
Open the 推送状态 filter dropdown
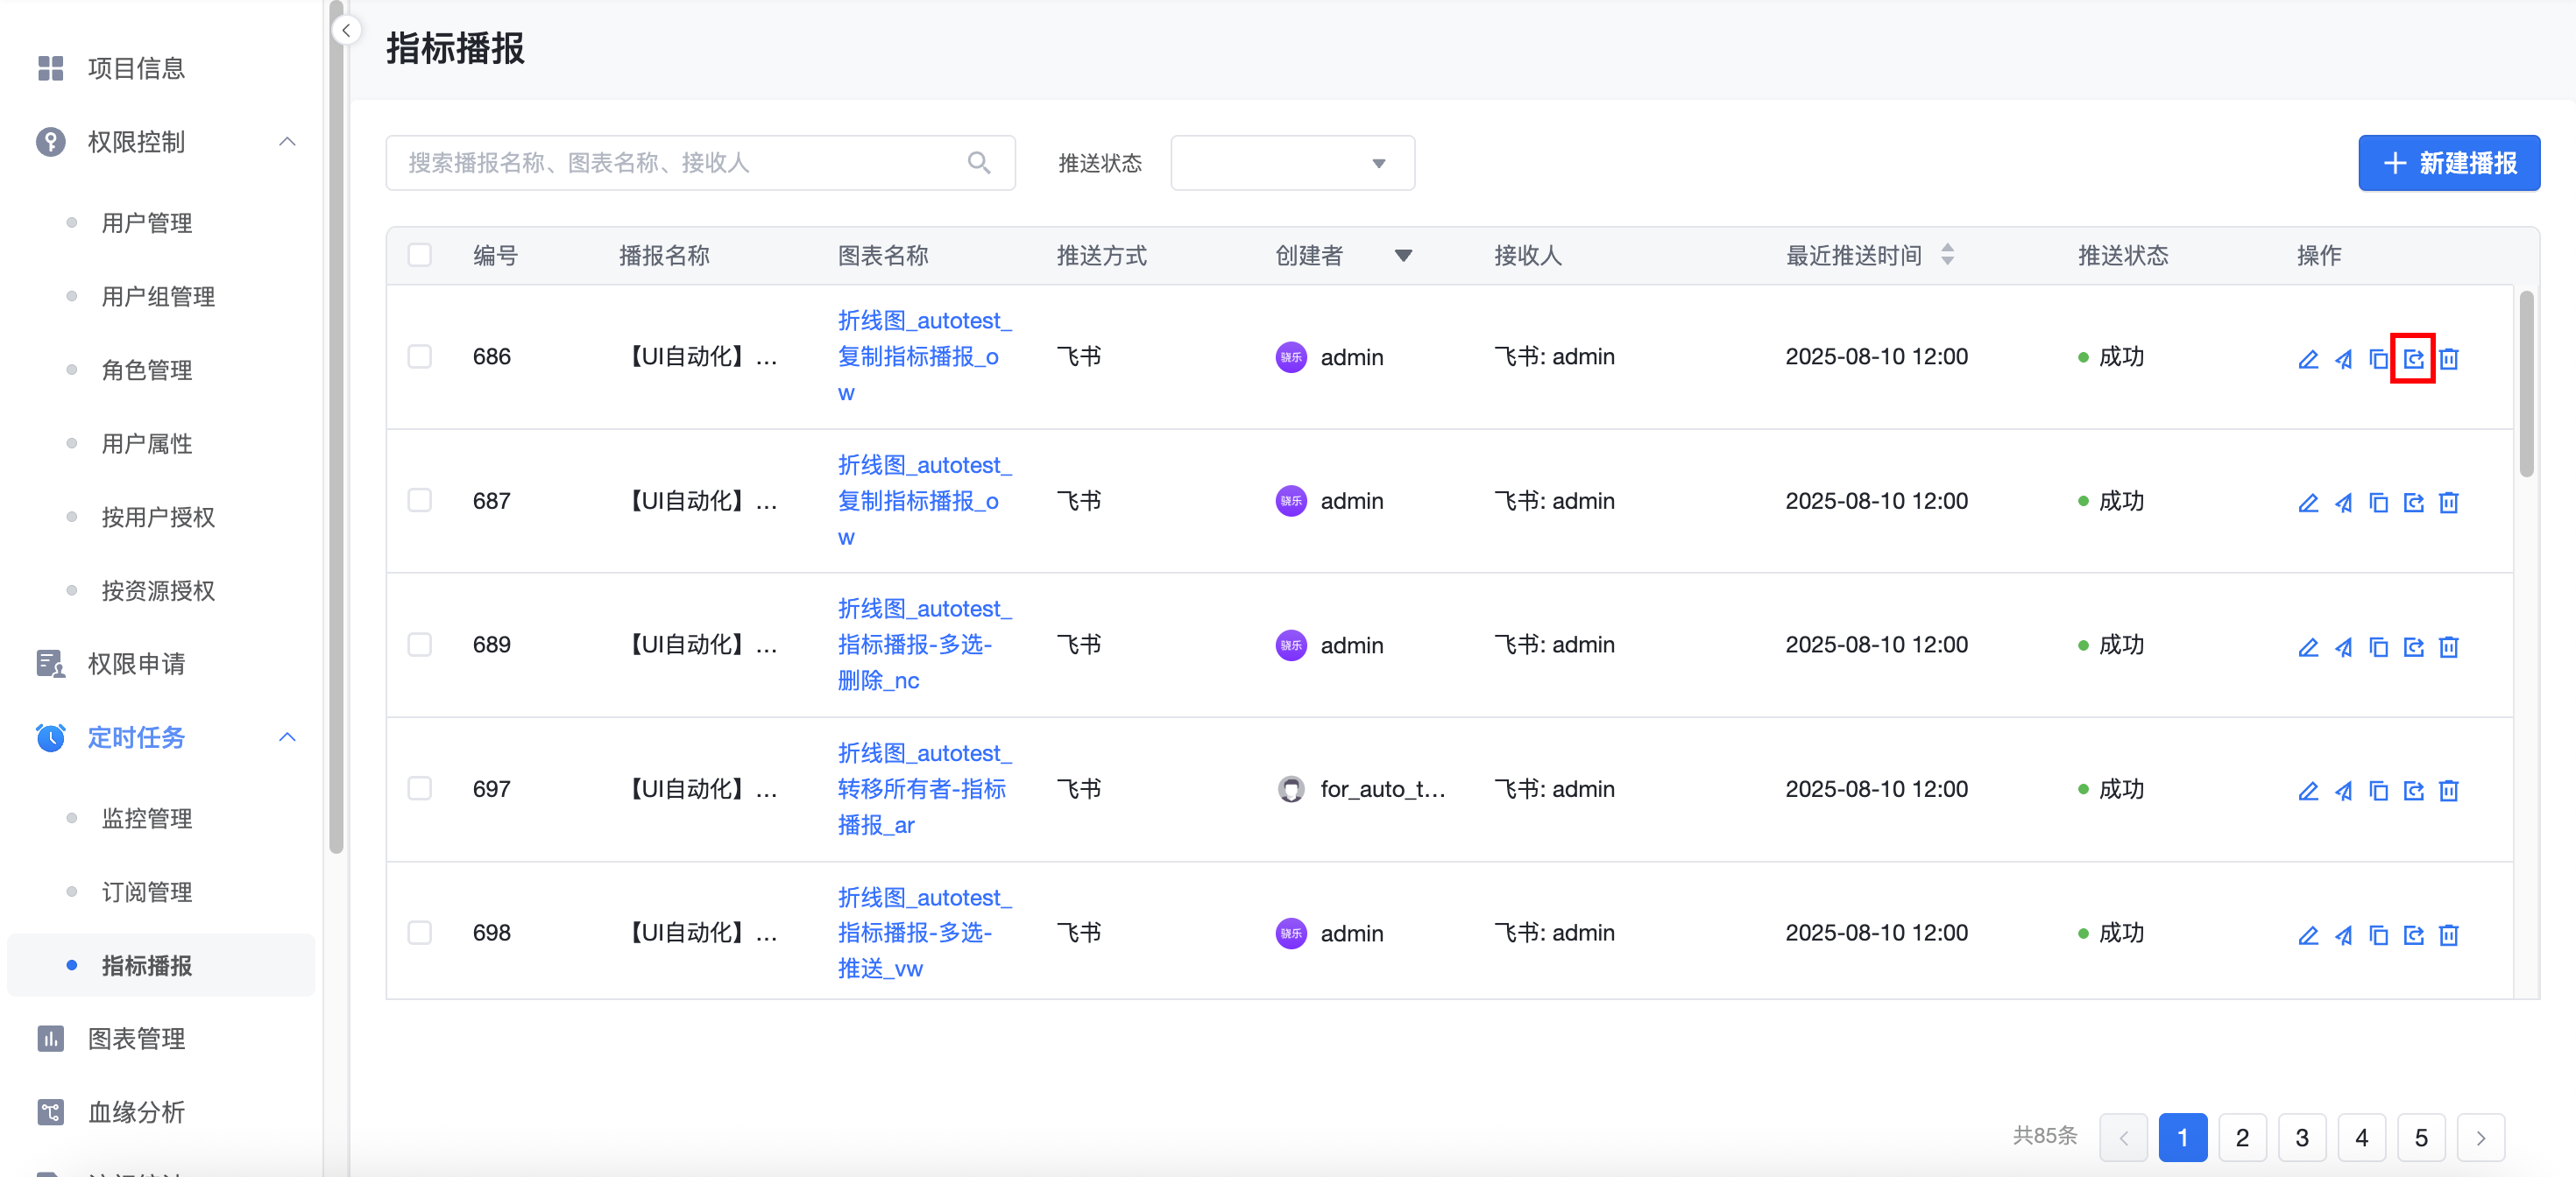click(x=1292, y=163)
